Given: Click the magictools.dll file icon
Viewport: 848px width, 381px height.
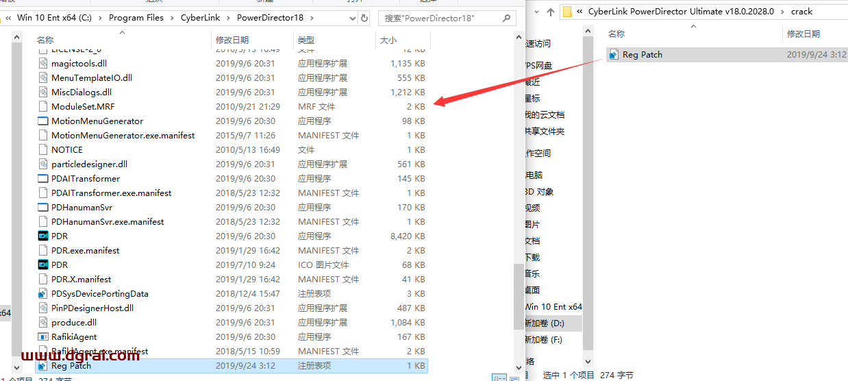Looking at the screenshot, I should (x=43, y=63).
